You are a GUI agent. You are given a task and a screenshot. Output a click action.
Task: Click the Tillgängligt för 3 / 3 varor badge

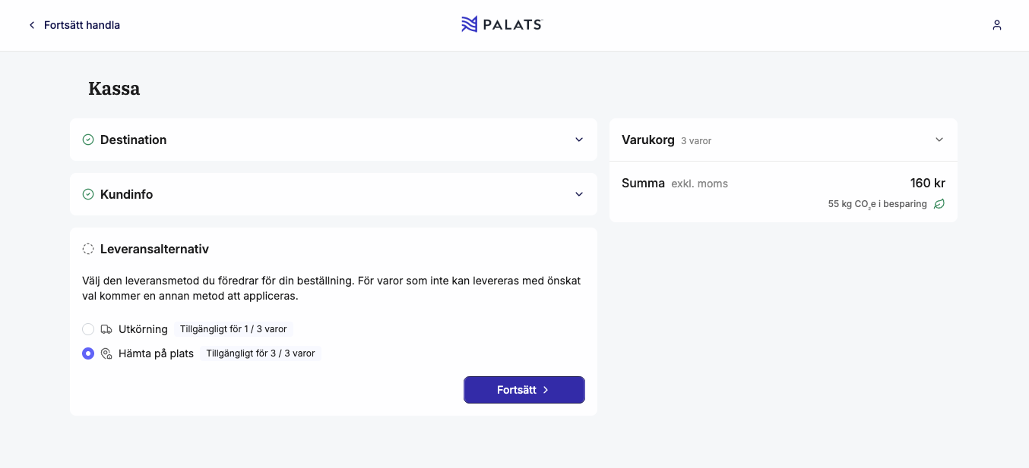[261, 353]
